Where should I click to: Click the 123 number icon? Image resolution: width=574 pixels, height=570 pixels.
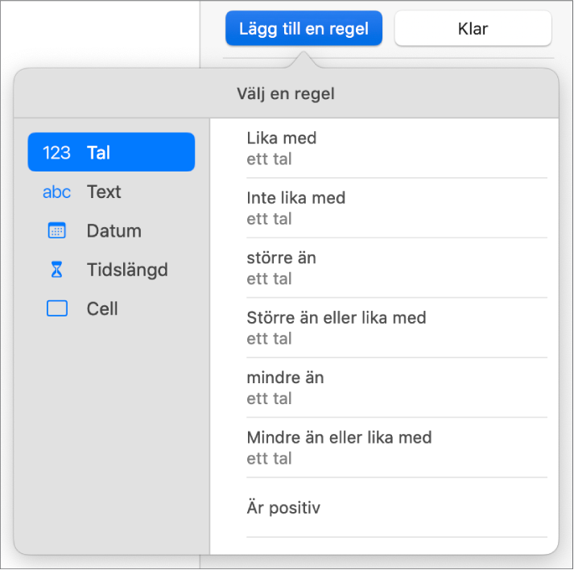click(x=56, y=153)
